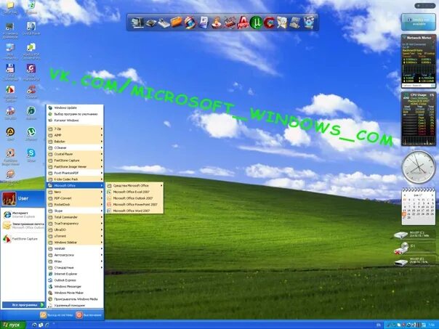The height and width of the screenshot is (329, 439).
Task: Open Windows Update menu entry
Action: [x=75, y=107]
